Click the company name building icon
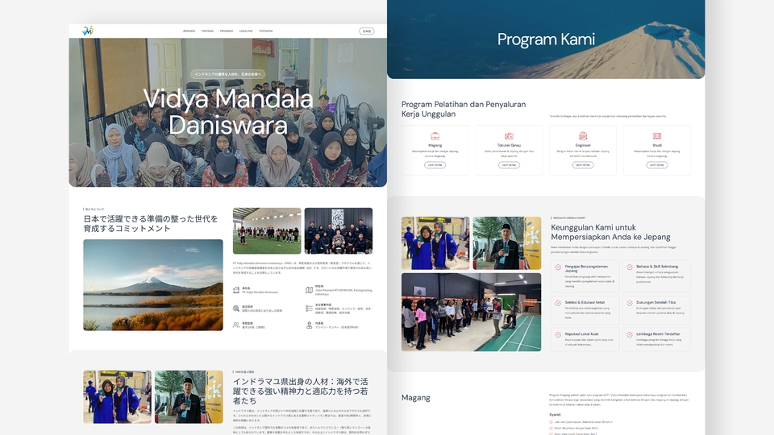The width and height of the screenshot is (774, 435). coord(235,288)
